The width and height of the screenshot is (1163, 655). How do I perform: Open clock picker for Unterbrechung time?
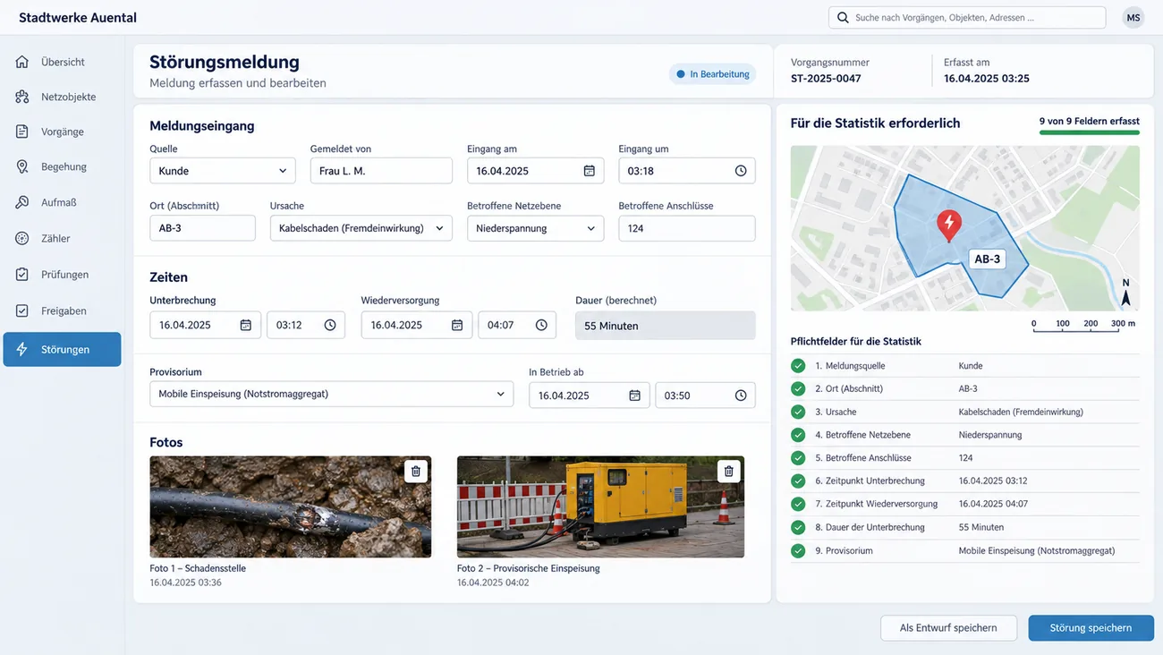[x=330, y=325]
